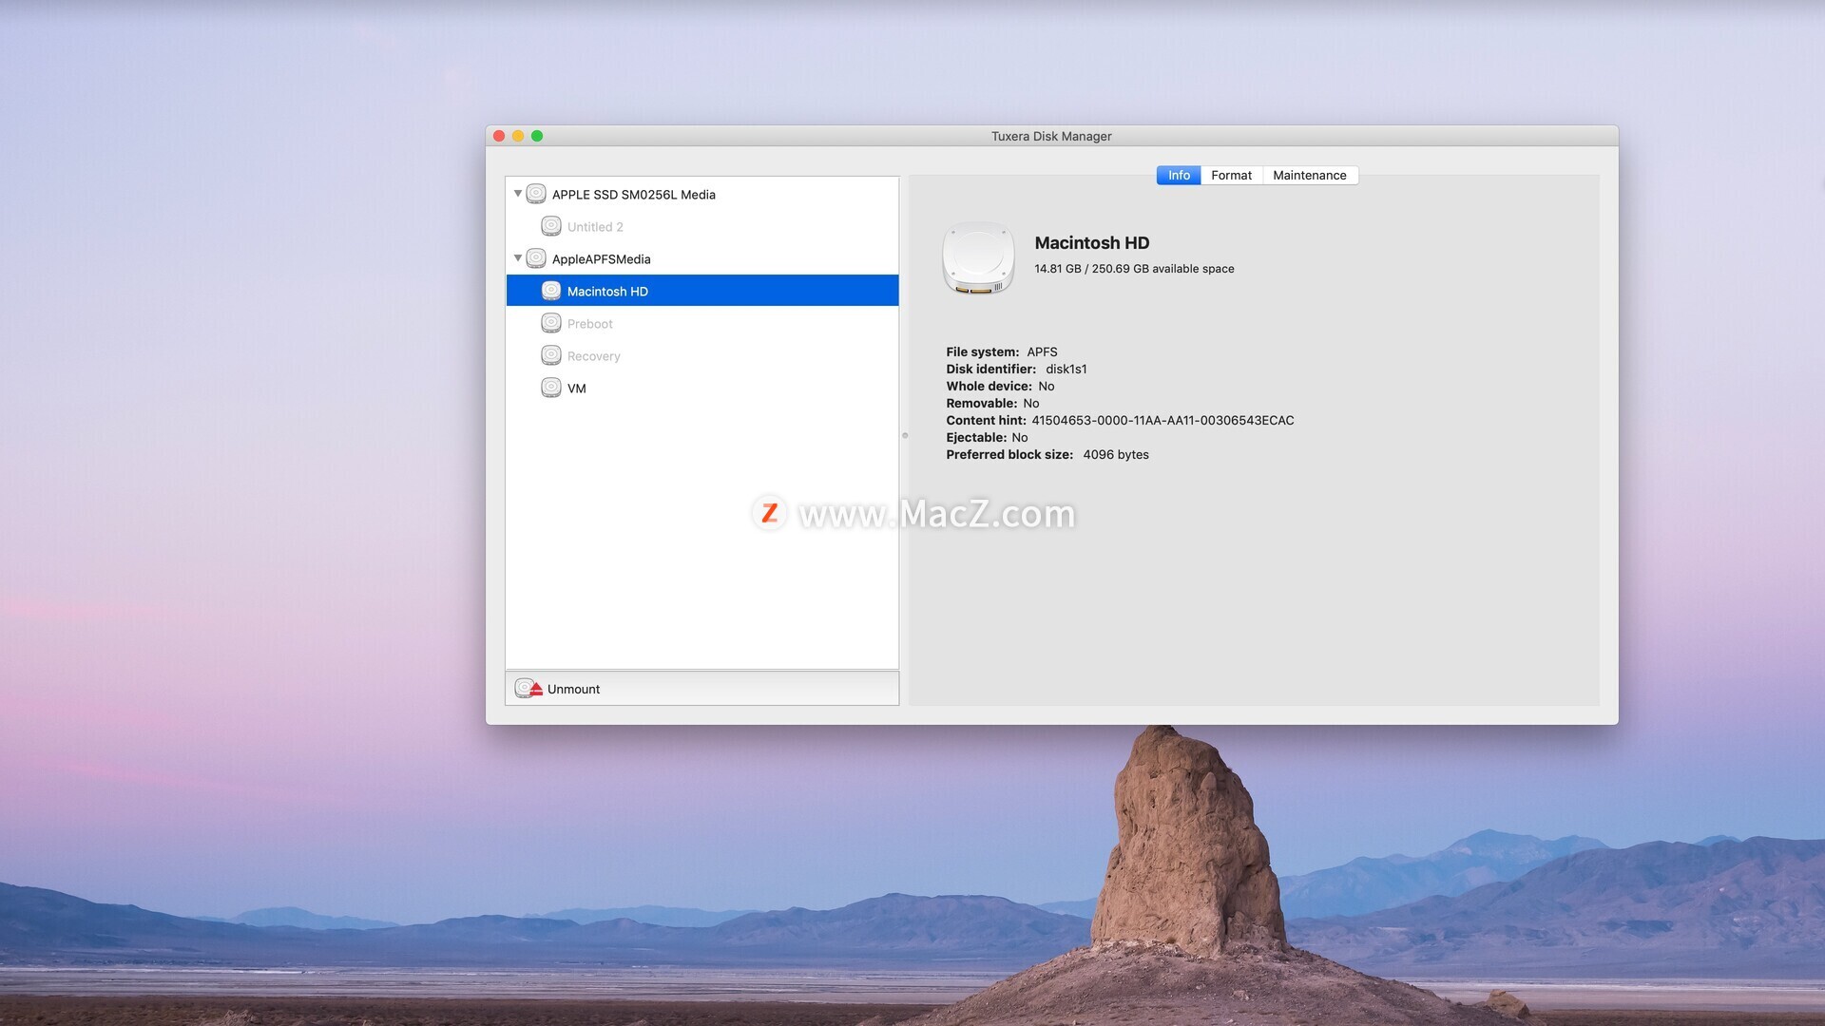Click the Macintosh HD volume icon in list

click(x=551, y=291)
